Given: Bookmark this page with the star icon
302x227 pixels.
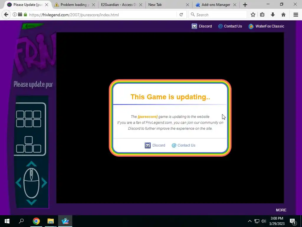Looking at the screenshot, I should click(253, 15).
